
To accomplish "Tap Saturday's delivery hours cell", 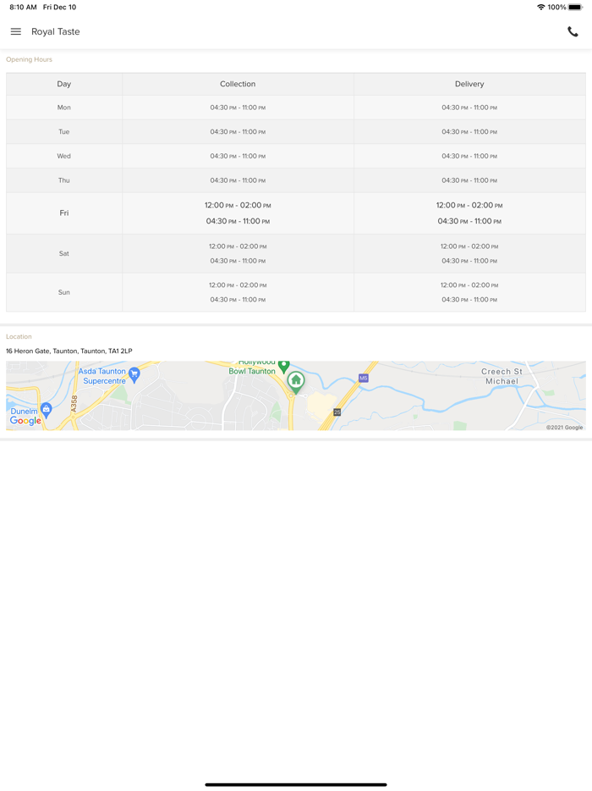I will (469, 253).
